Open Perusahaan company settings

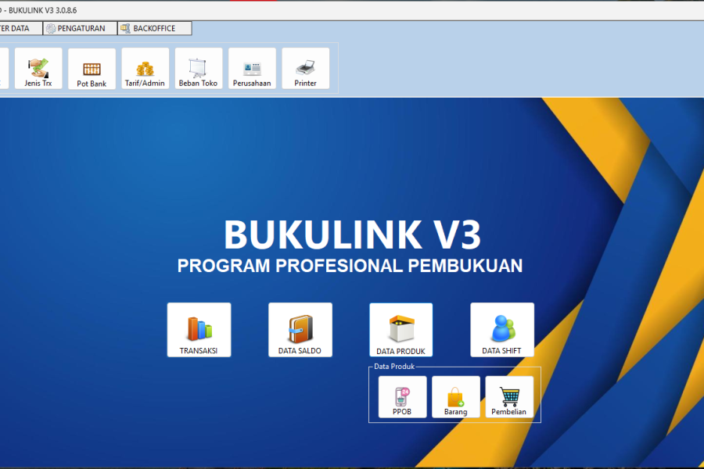pos(252,69)
